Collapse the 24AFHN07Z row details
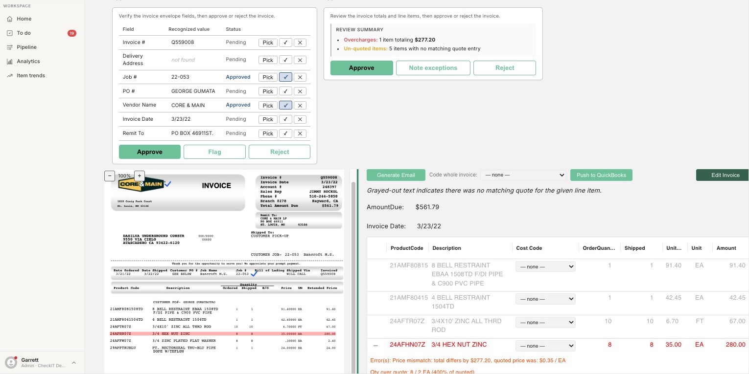 [376, 346]
